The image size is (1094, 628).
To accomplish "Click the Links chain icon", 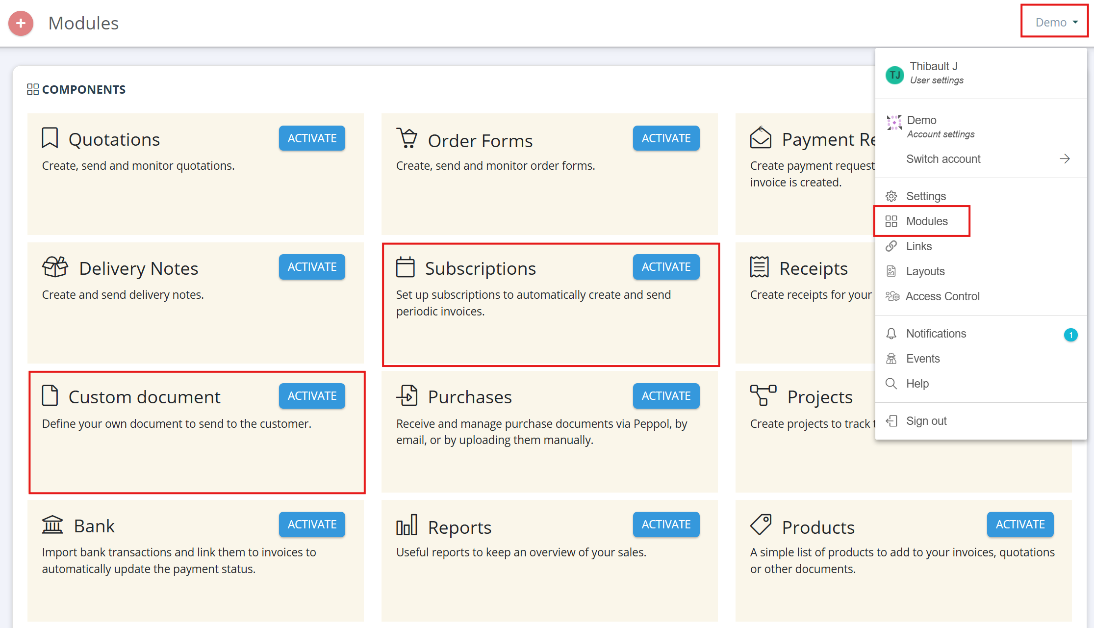I will (x=891, y=246).
